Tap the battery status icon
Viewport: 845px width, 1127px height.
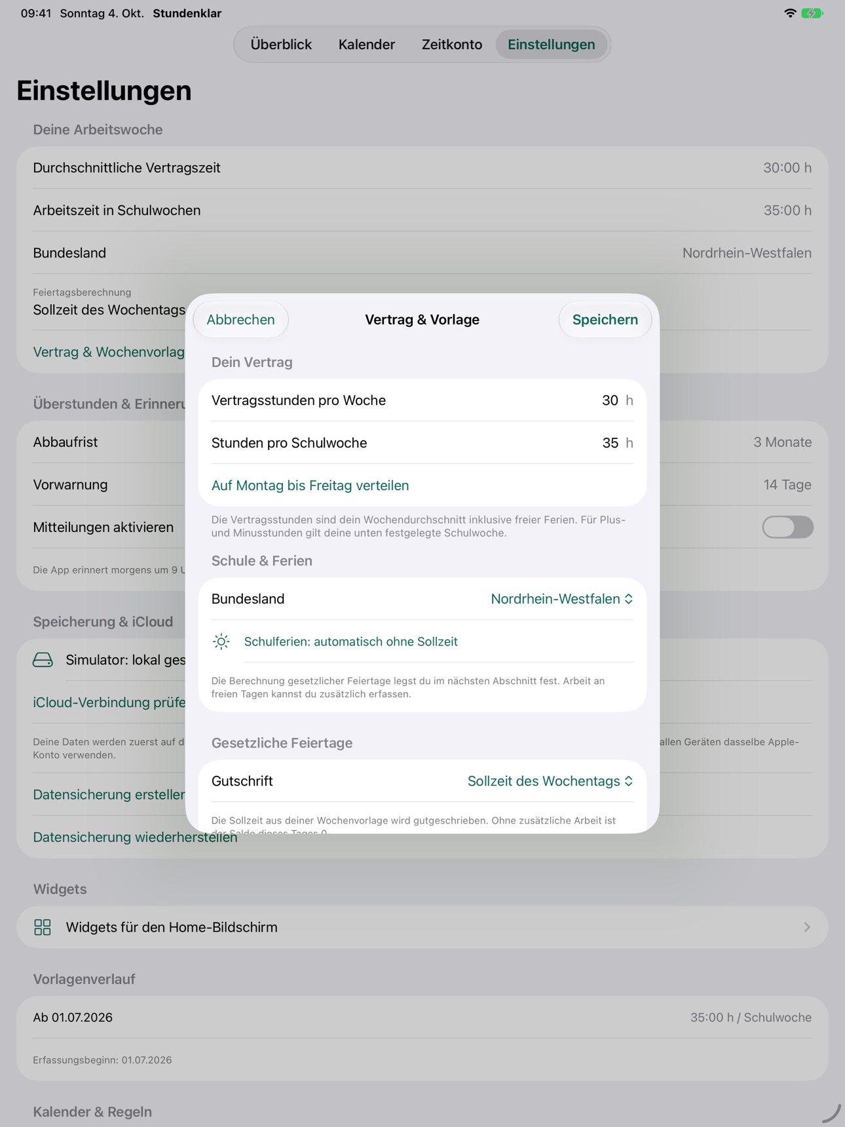(x=812, y=13)
